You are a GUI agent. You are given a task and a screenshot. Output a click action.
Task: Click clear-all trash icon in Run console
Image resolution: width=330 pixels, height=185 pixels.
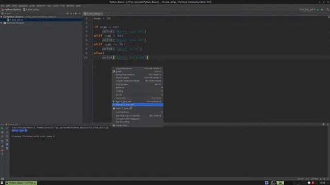7,149
